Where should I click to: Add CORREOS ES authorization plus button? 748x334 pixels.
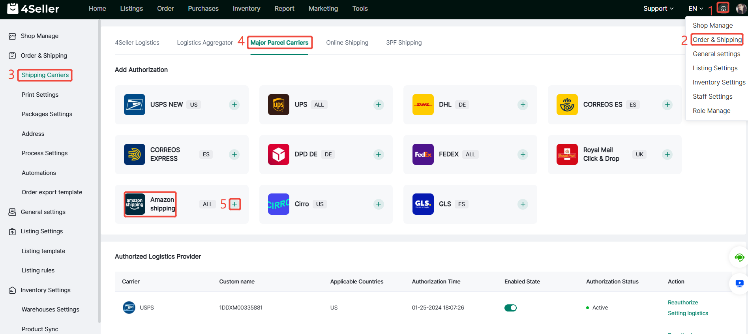pos(667,105)
